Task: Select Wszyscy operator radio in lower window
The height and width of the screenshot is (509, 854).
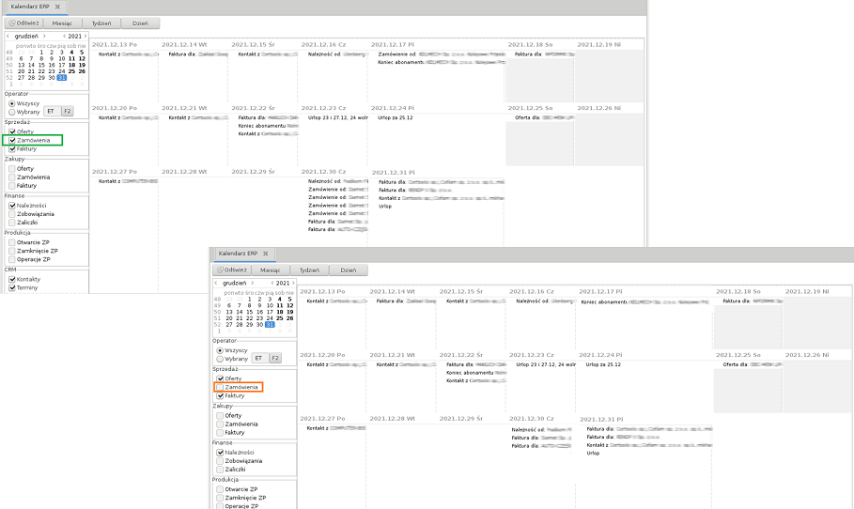Action: click(x=220, y=350)
